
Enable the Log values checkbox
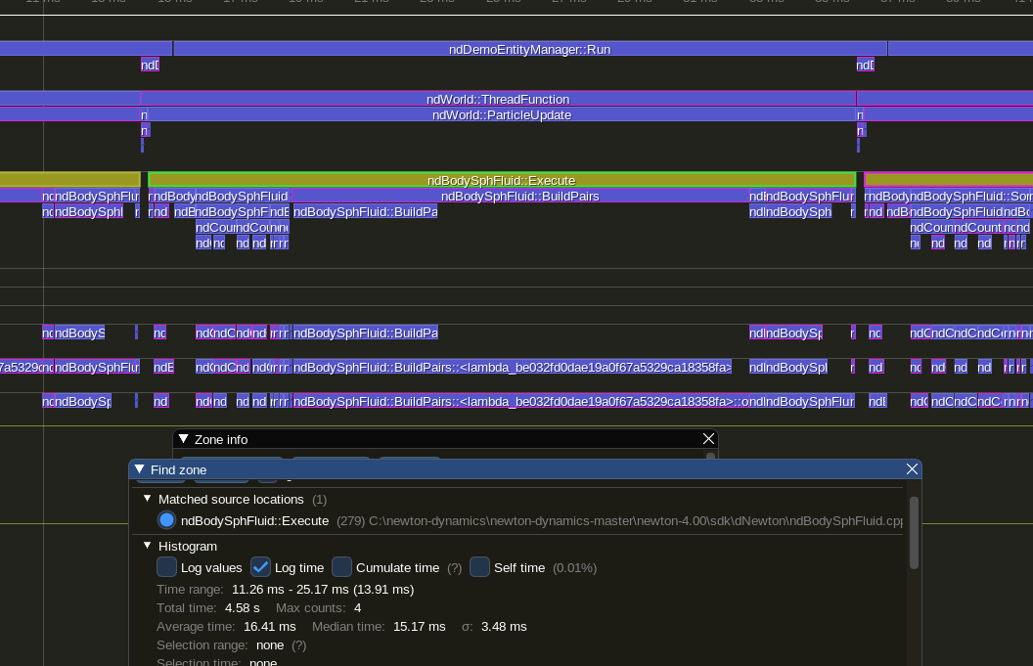[x=167, y=567]
